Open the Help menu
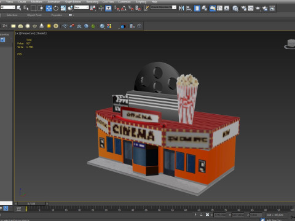The height and width of the screenshot is (221, 295). [x=154, y=2]
